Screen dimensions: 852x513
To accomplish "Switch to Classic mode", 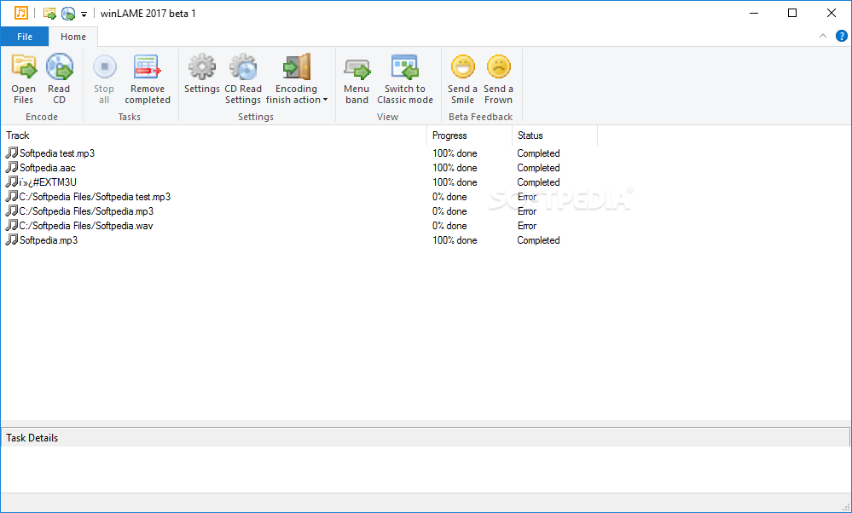I will 405,79.
